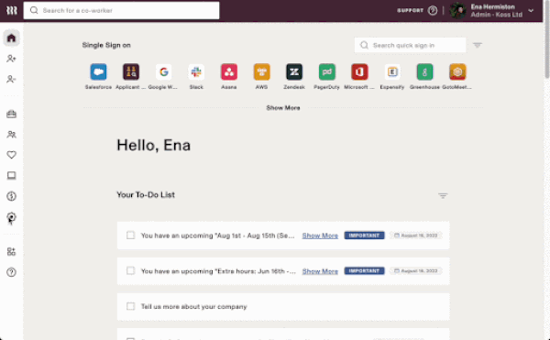550x340 pixels.
Task: Tick "Tell us more about your company" checkbox
Action: 130,306
